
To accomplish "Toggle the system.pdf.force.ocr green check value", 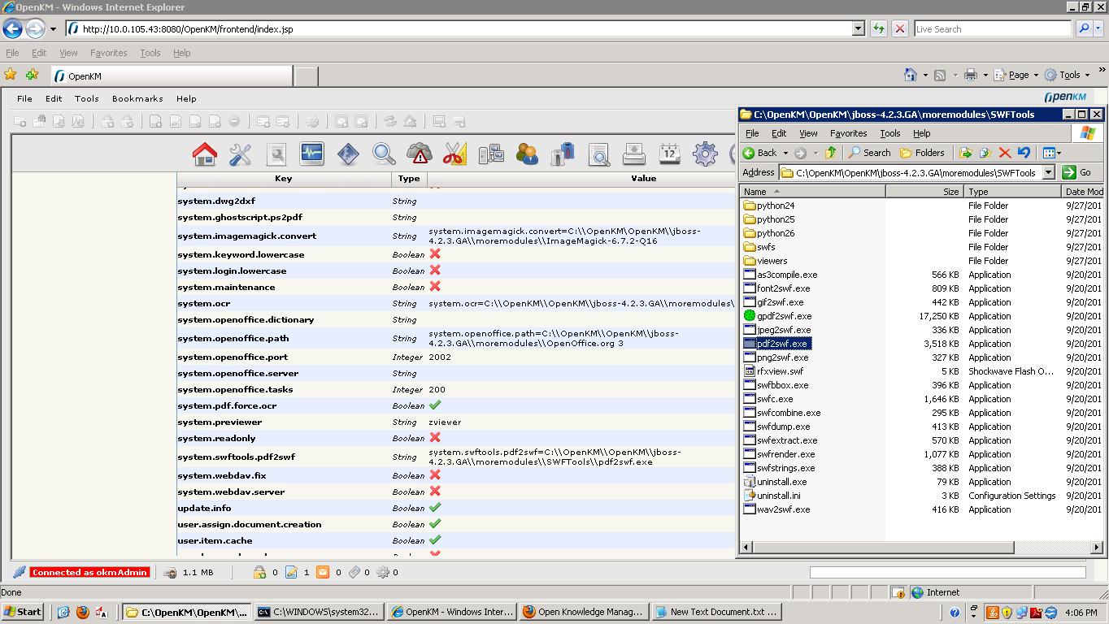I will [435, 405].
